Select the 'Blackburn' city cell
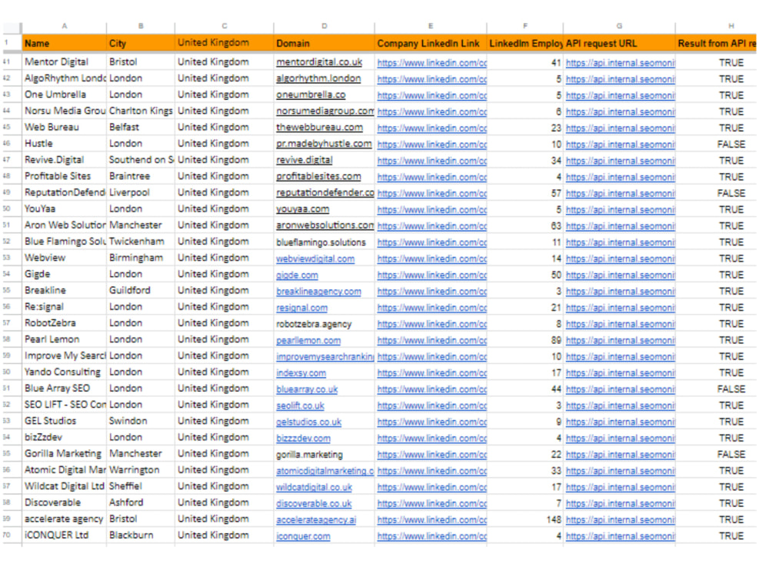The image size is (769, 577). pyautogui.click(x=140, y=535)
